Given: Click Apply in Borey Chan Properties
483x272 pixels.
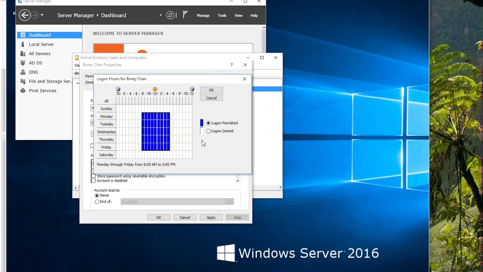Looking at the screenshot, I should tap(211, 218).
